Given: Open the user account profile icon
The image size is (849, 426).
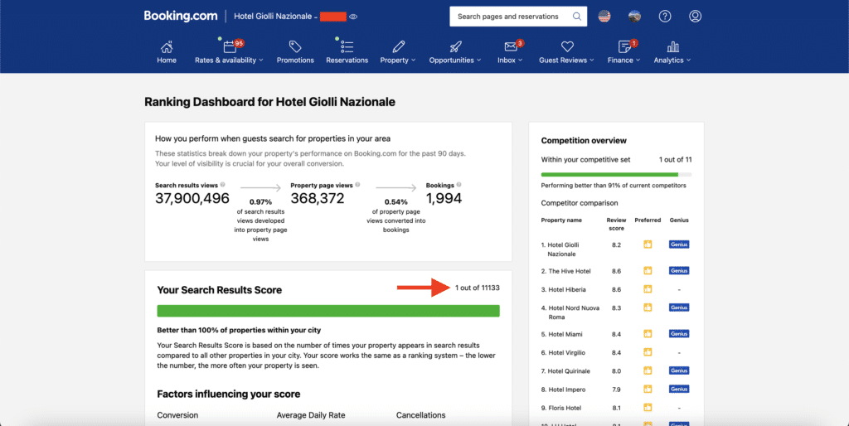Looking at the screenshot, I should coord(695,17).
